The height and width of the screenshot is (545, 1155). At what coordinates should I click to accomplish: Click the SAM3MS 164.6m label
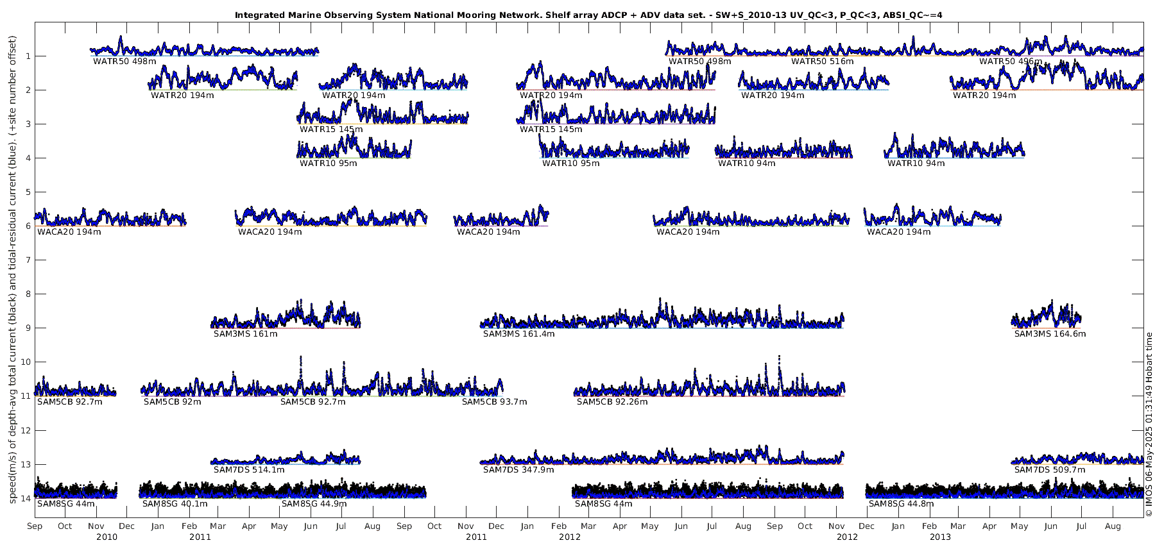pos(1050,334)
